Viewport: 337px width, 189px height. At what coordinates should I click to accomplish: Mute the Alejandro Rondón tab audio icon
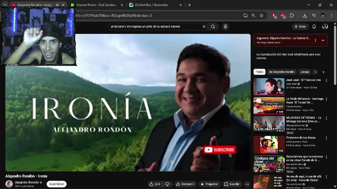[57, 5]
